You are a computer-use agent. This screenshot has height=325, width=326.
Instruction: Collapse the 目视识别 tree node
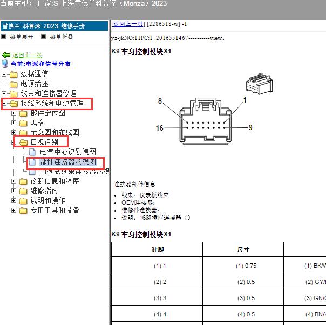(x=13, y=142)
